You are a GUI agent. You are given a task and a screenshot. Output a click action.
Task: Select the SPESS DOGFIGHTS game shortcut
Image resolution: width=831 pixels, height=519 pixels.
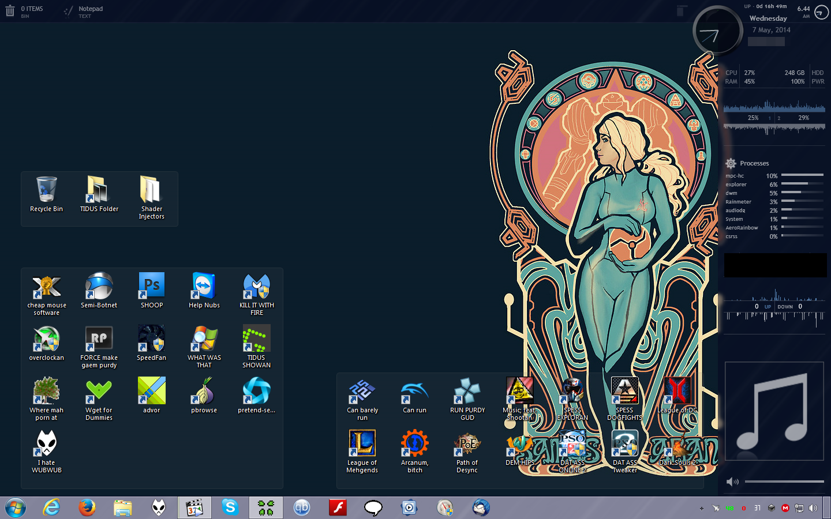click(625, 400)
